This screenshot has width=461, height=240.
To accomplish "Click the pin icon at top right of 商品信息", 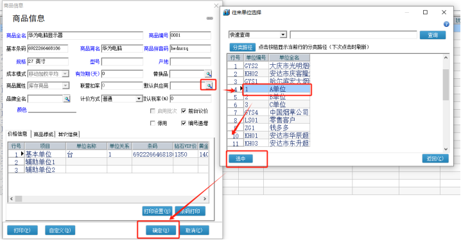I will pyautogui.click(x=209, y=18).
